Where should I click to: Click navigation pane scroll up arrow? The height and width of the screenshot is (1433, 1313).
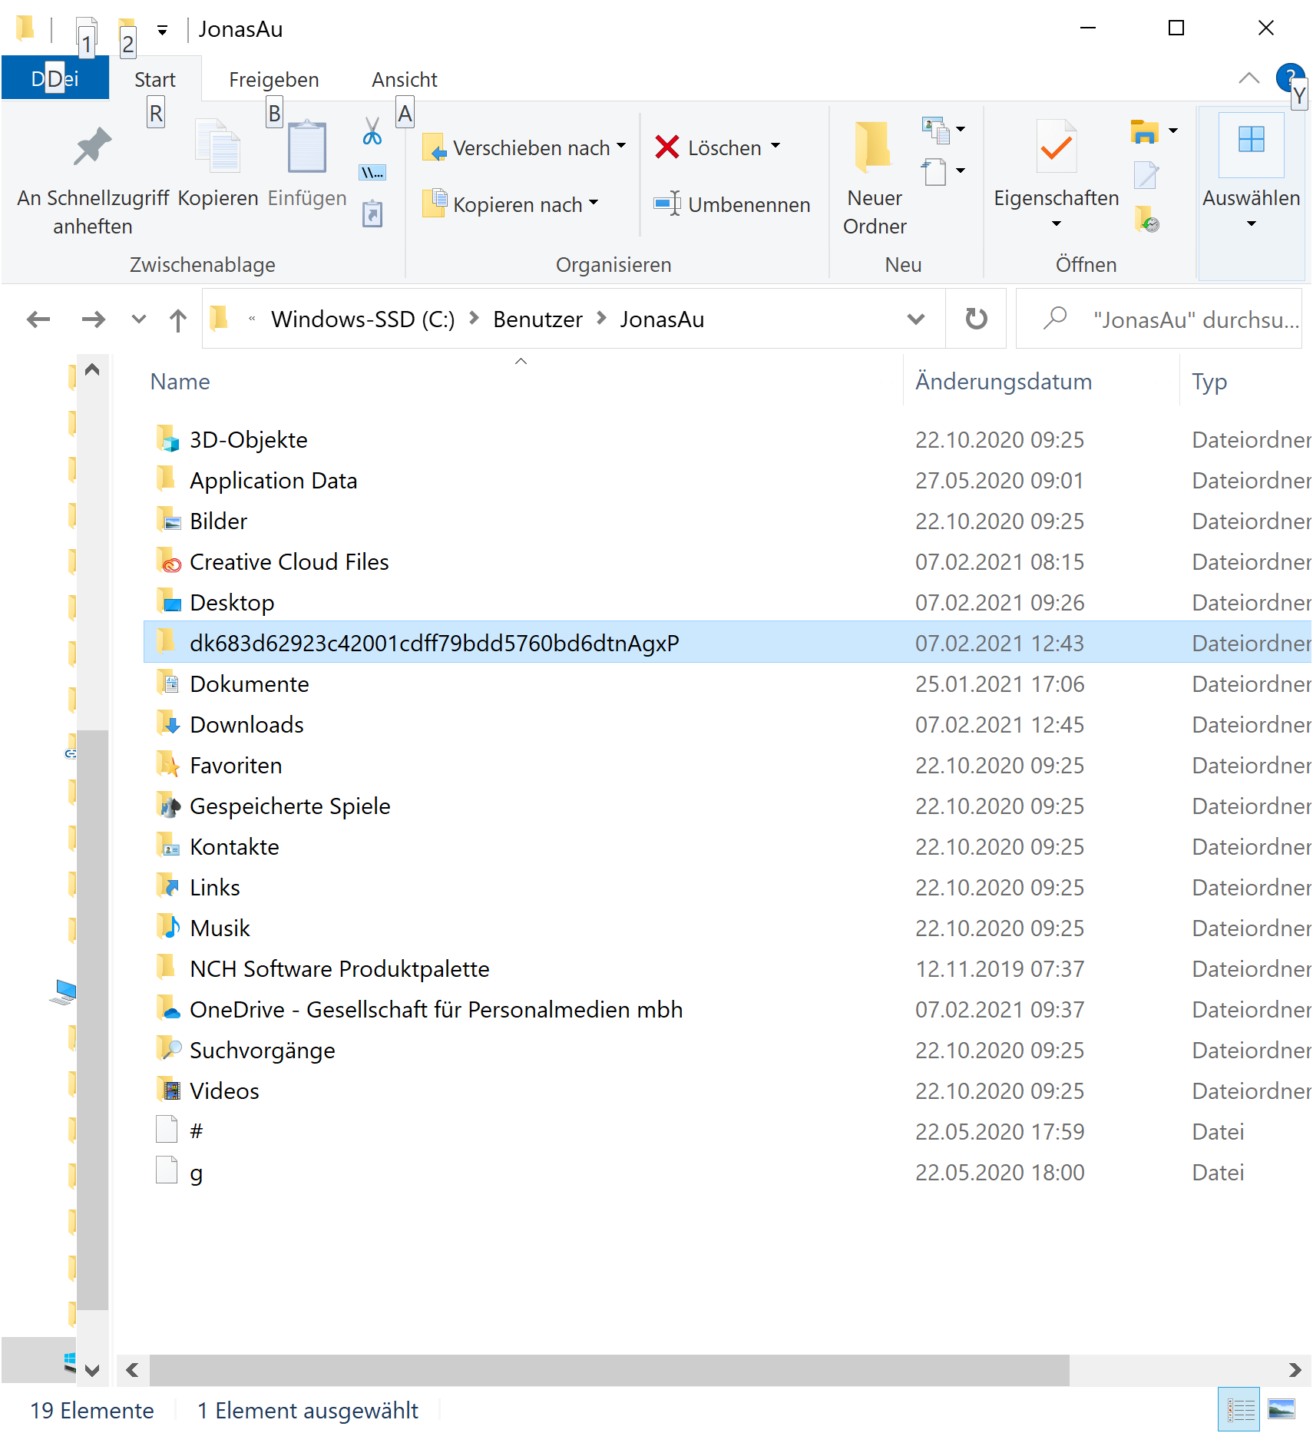[92, 369]
